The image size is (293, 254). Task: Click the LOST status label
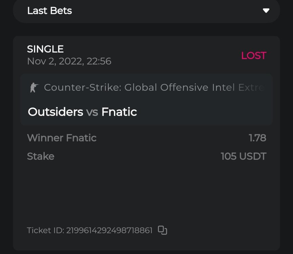[253, 56]
